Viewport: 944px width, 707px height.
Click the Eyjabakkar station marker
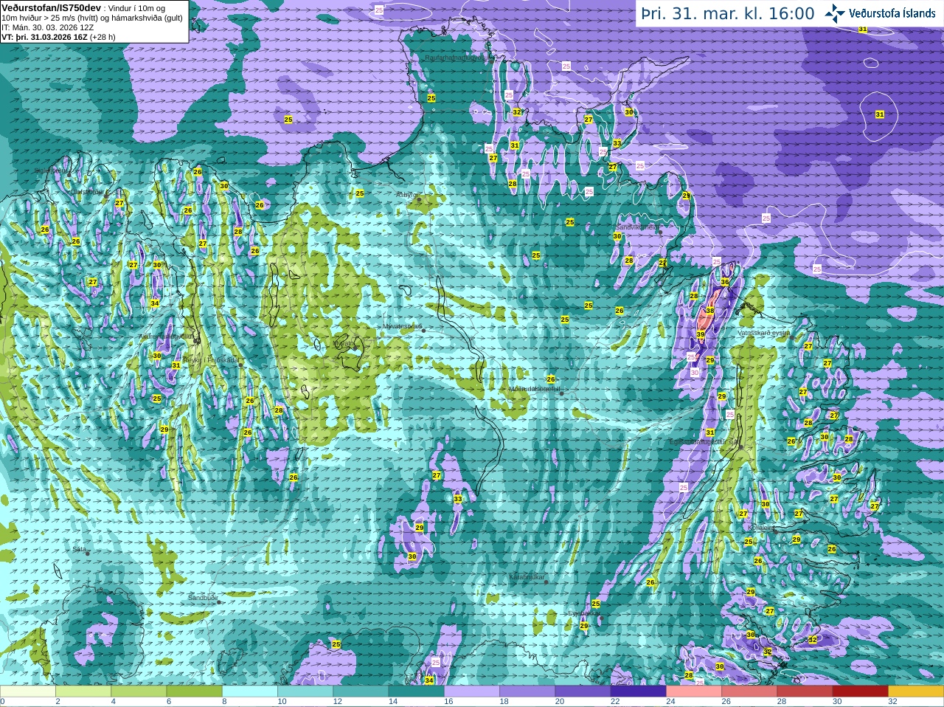point(600,618)
